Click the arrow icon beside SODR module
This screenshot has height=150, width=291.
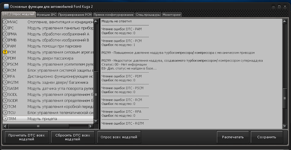(5, 100)
